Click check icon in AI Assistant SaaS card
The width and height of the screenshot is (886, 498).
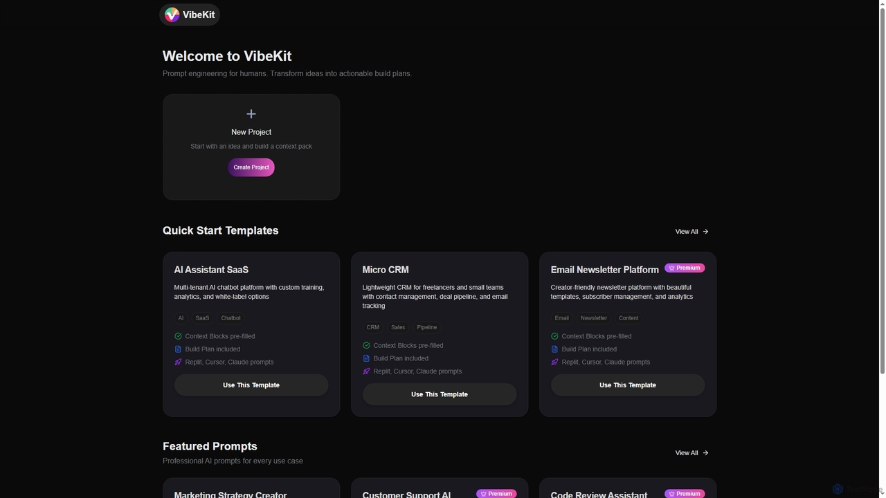click(178, 336)
